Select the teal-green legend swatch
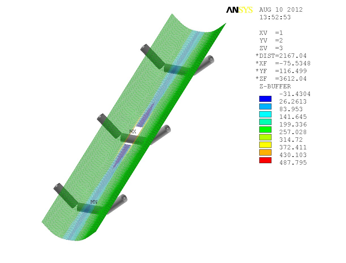Viewport: 346px width, 263px height. pyautogui.click(x=265, y=122)
